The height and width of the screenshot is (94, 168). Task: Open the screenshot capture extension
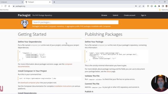pos(148,6)
